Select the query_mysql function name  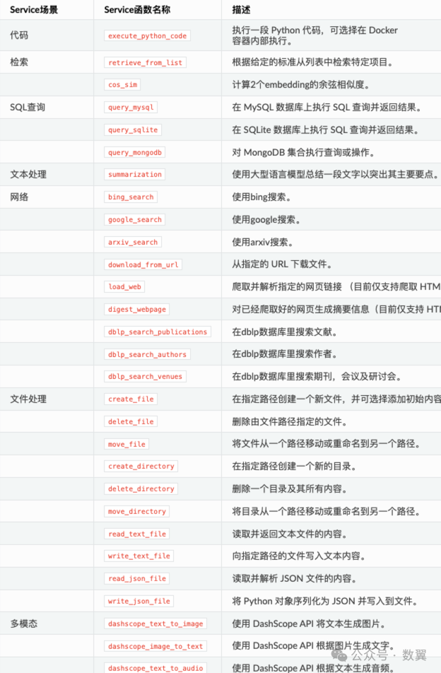coord(131,107)
